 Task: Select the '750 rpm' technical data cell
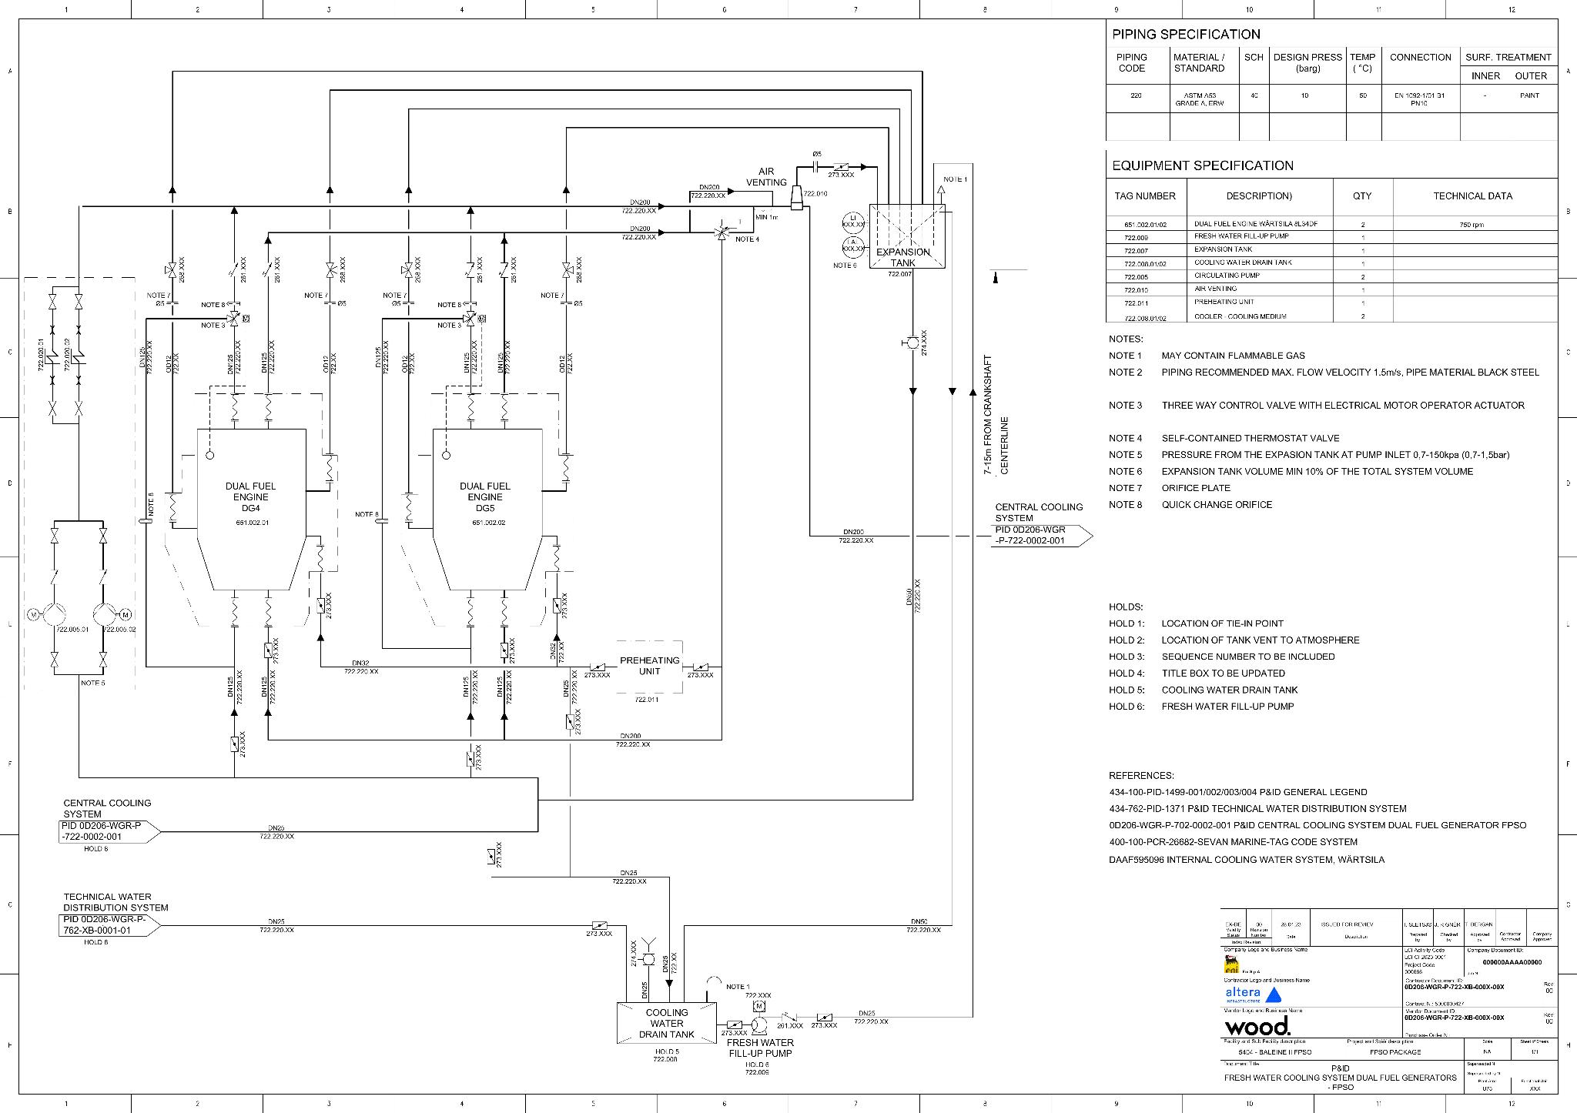(1472, 225)
